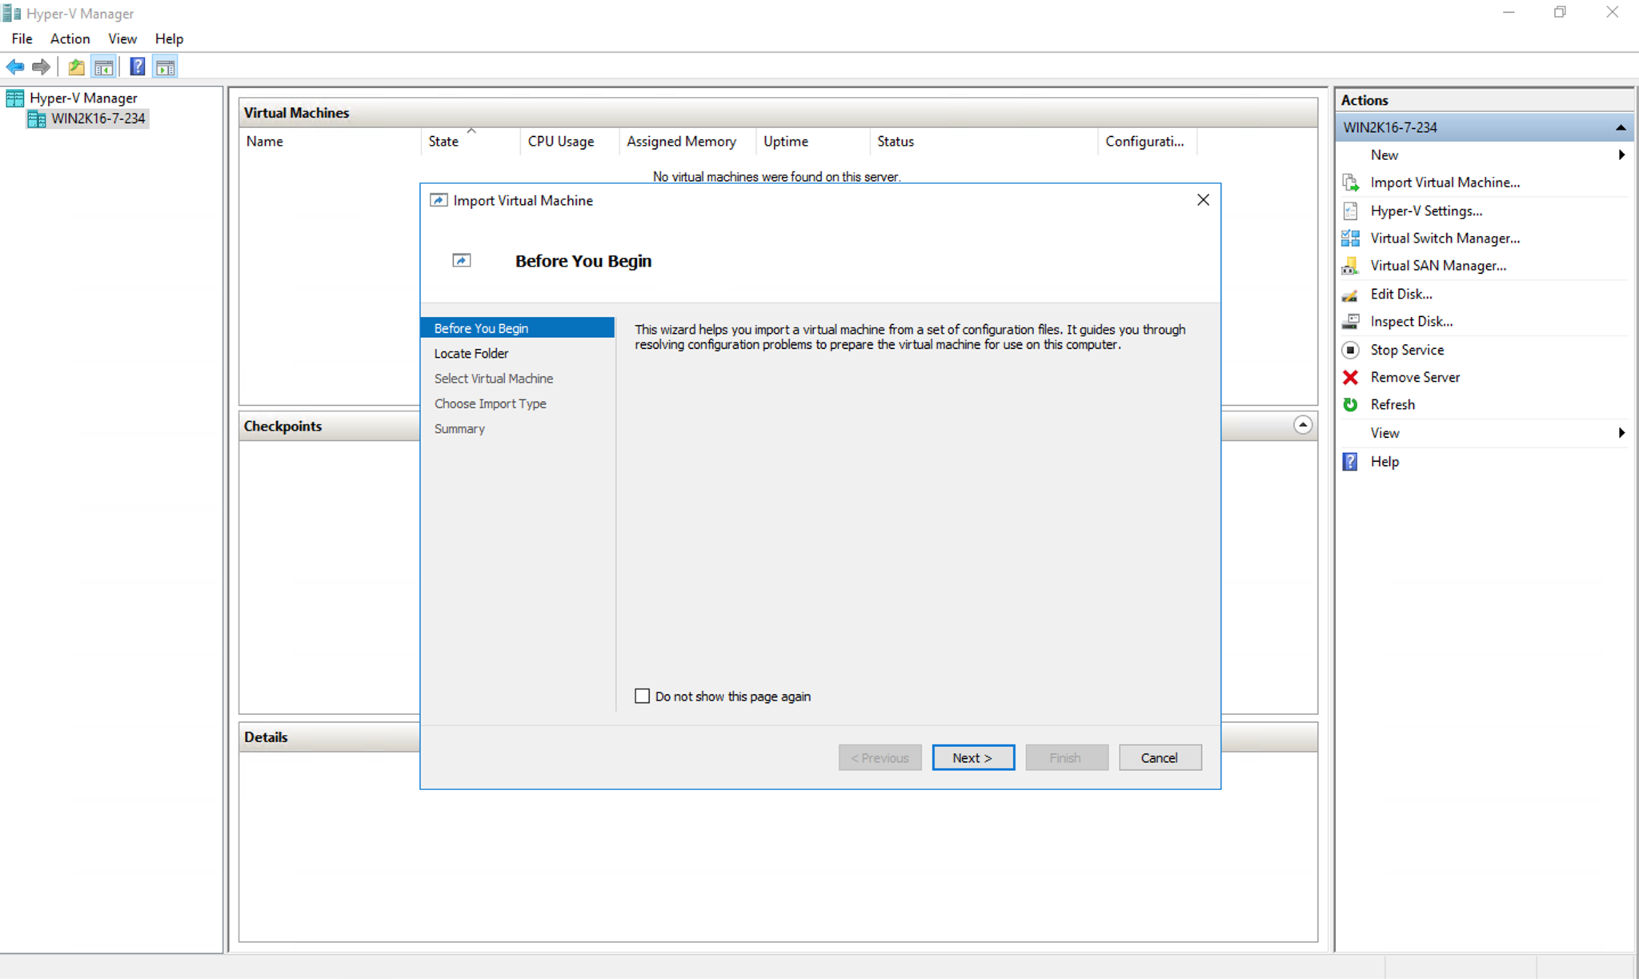This screenshot has width=1639, height=979.
Task: Click Summary wizard step
Action: (459, 429)
